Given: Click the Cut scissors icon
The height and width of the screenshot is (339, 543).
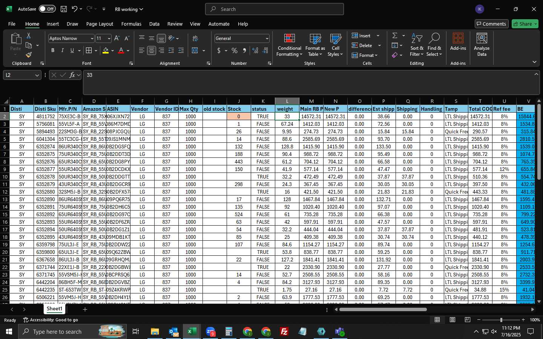Looking at the screenshot, I should point(29,35).
